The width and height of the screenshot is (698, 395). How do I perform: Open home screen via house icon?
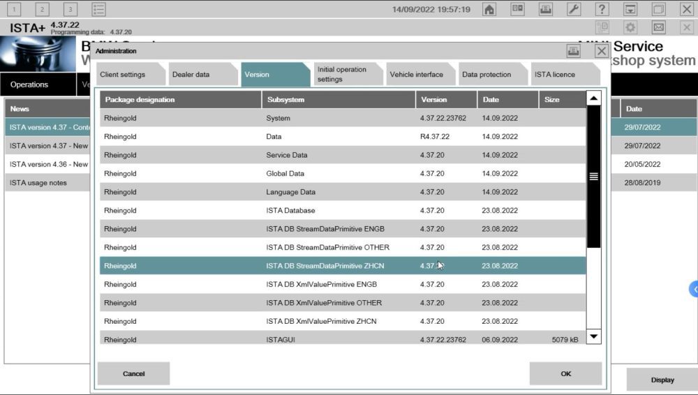click(489, 9)
